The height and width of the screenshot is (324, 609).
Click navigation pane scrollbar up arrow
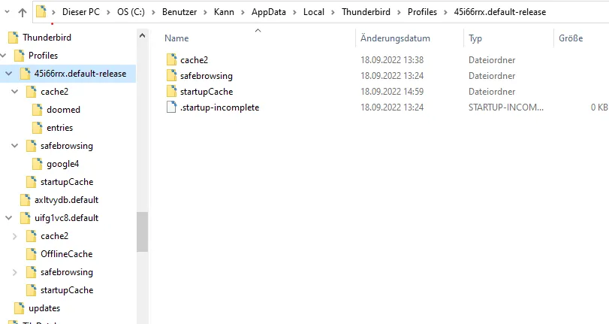(x=142, y=36)
